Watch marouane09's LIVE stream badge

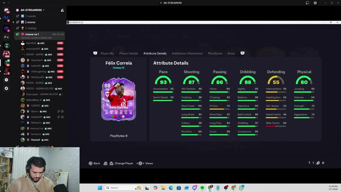60,49
